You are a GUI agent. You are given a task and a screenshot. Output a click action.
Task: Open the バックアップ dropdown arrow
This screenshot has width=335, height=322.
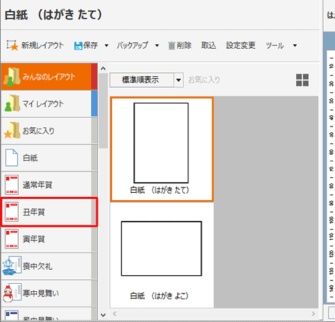tap(157, 46)
